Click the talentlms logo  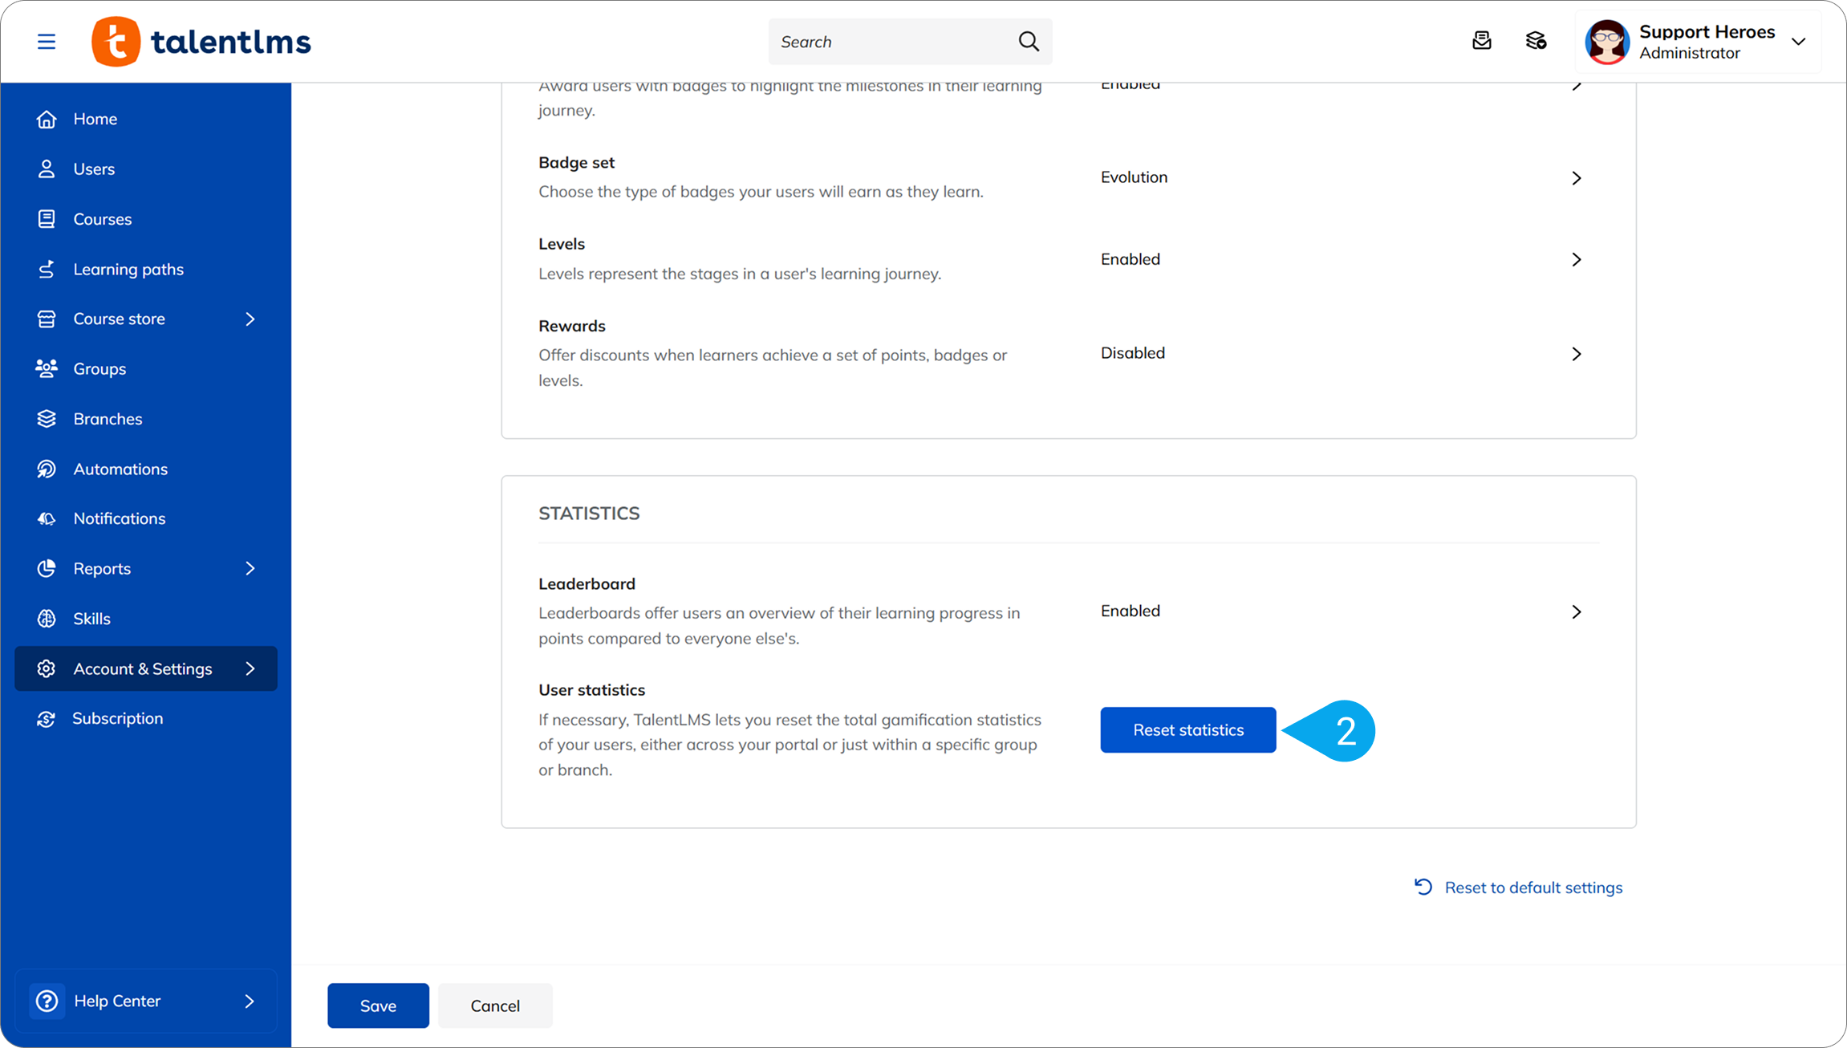click(201, 42)
